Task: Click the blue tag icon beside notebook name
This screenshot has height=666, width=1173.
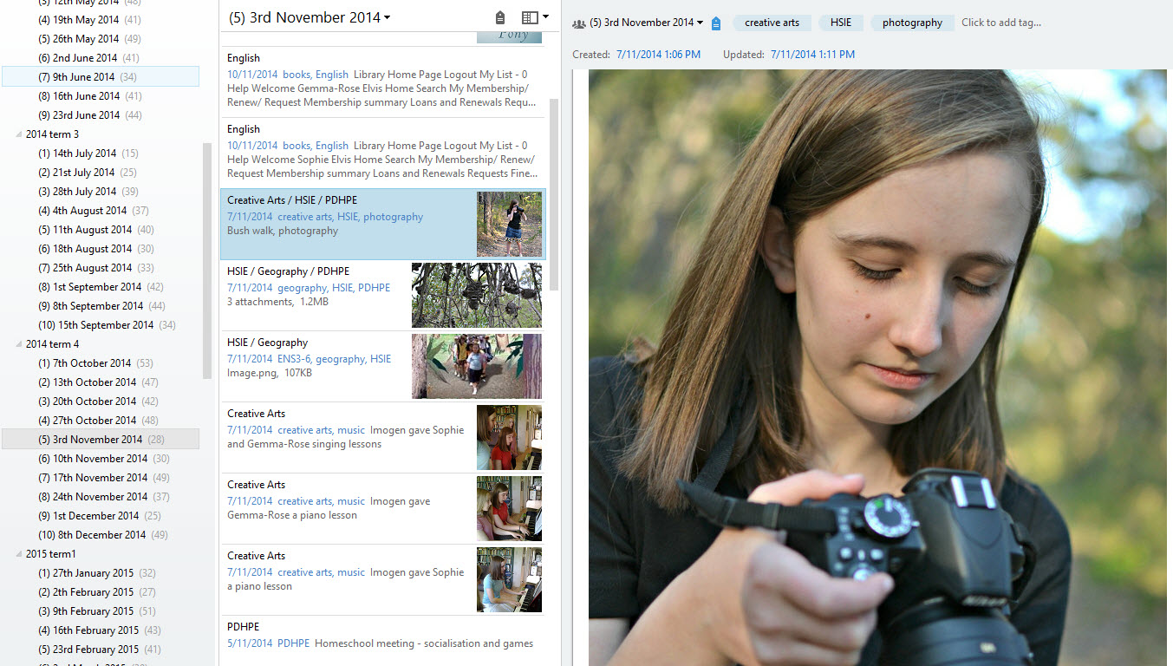Action: (715, 23)
